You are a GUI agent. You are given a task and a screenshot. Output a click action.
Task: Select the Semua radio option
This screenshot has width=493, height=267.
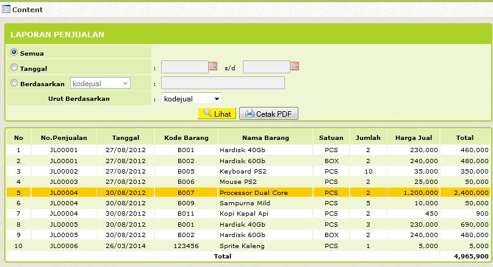(14, 52)
